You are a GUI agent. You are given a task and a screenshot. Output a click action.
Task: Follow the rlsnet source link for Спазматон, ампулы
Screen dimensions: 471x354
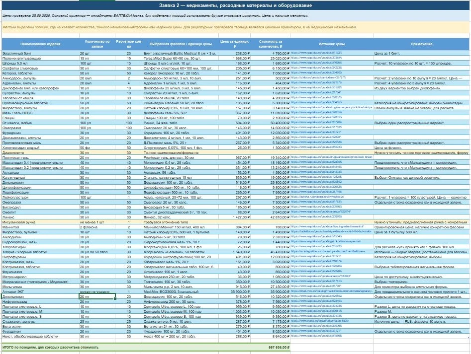pyautogui.click(x=320, y=321)
